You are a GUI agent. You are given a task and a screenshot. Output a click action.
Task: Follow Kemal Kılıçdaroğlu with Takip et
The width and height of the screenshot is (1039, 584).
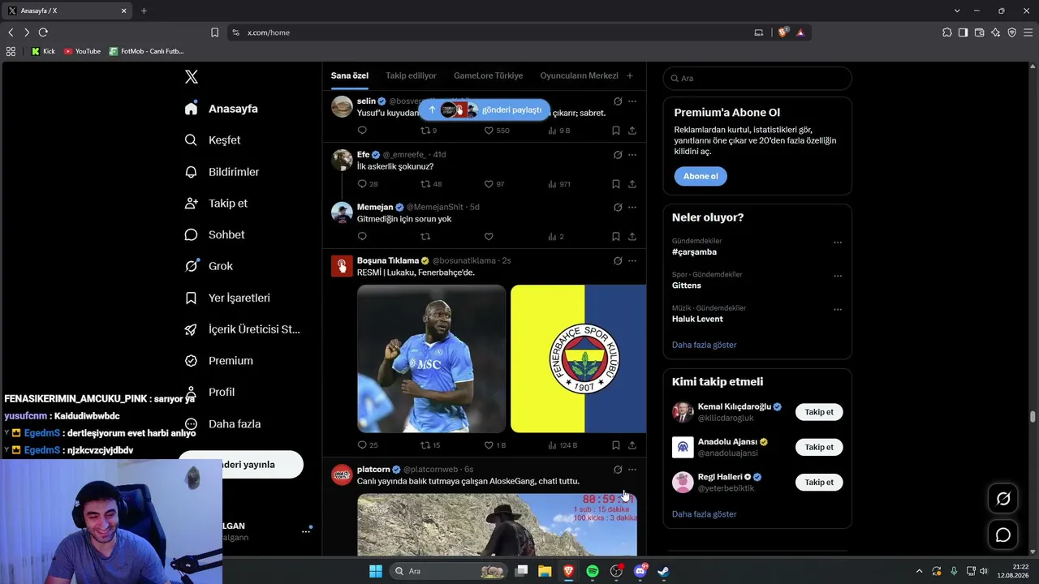click(819, 412)
